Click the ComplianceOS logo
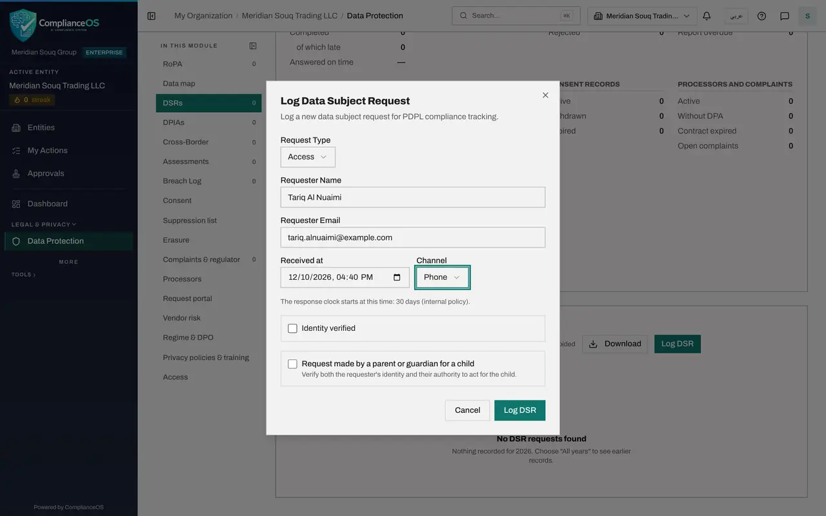 pos(55,25)
